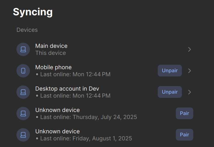Viewport: 214px width, 147px height.
Task: Click the phone icon beside Mobile phone
Action: click(x=23, y=71)
